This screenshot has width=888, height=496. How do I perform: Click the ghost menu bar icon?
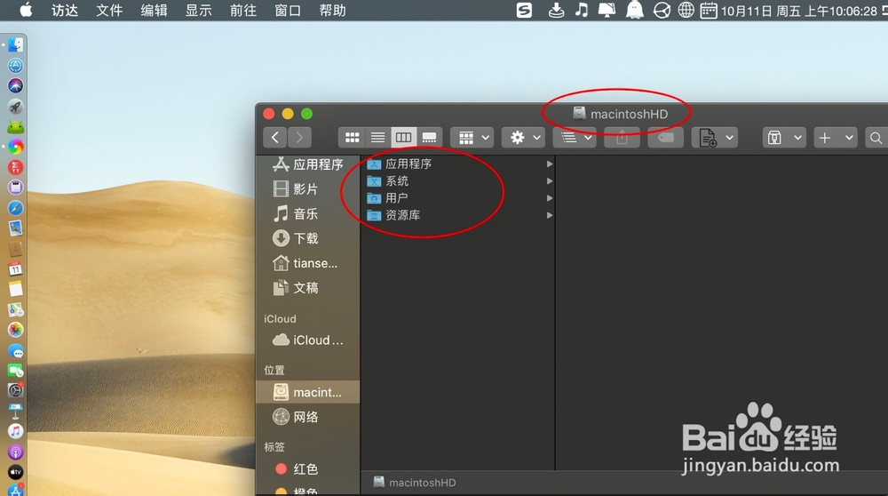[x=635, y=10]
